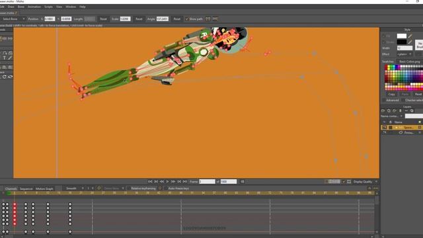Switch to the Sequencer tab
Image resolution: width=423 pixels, height=238 pixels.
click(26, 188)
